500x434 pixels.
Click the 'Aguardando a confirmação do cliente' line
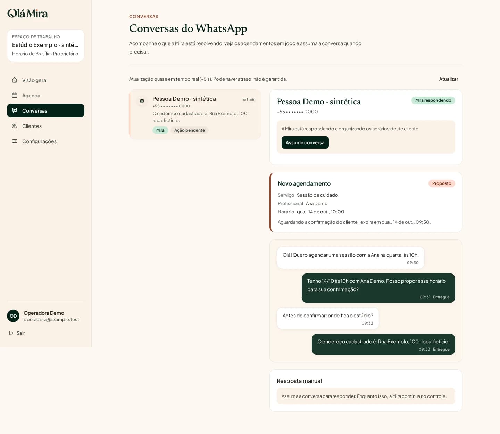tap(354, 222)
